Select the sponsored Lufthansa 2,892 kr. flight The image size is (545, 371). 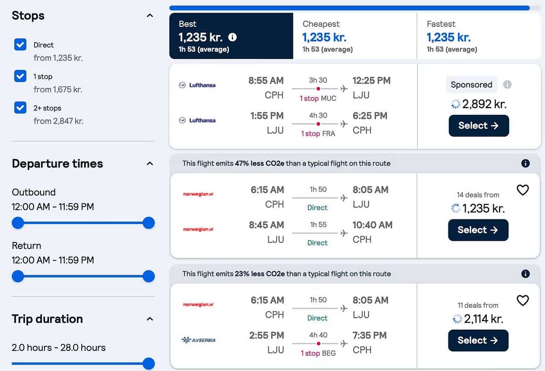pos(478,126)
